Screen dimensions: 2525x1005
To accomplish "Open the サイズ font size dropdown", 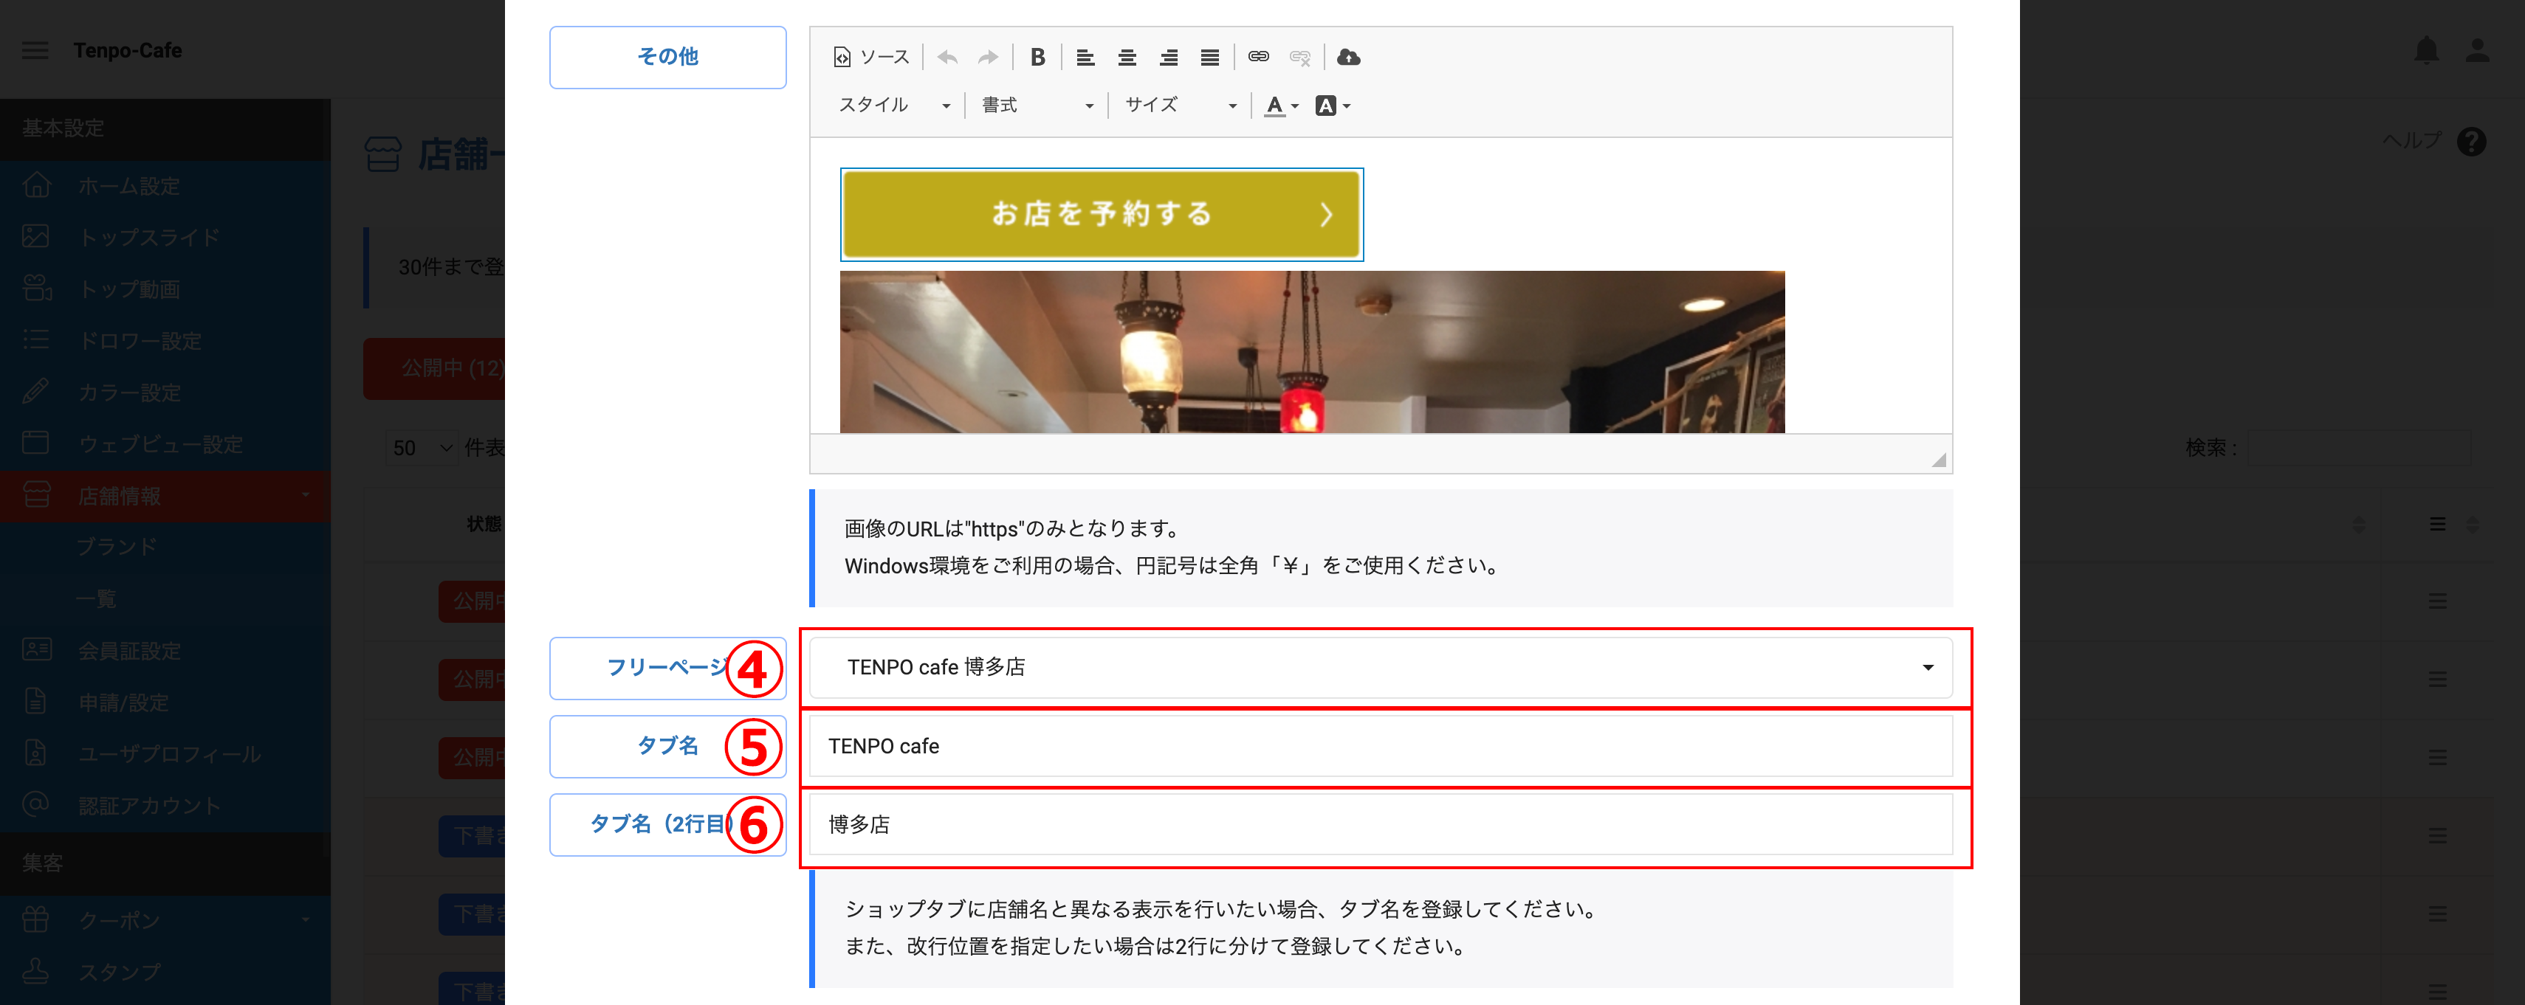I will click(1180, 105).
